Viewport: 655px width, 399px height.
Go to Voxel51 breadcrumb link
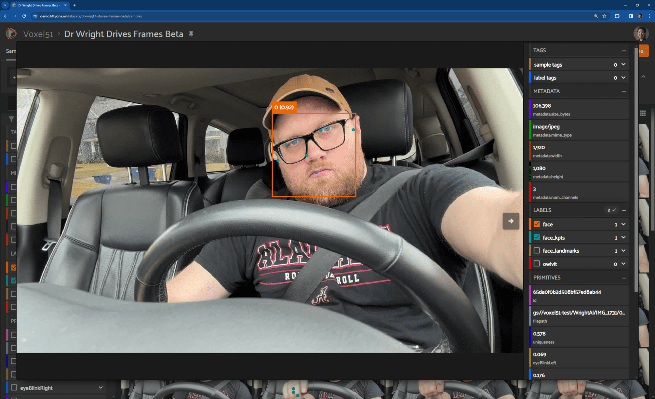coord(38,34)
